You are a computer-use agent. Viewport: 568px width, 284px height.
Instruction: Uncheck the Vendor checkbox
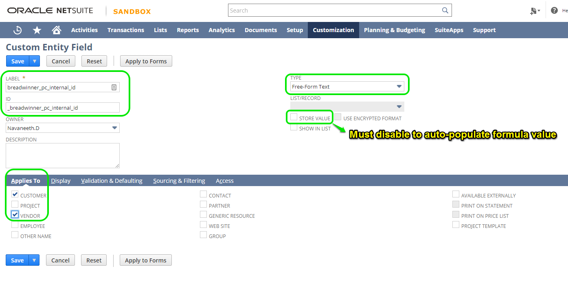[15, 215]
